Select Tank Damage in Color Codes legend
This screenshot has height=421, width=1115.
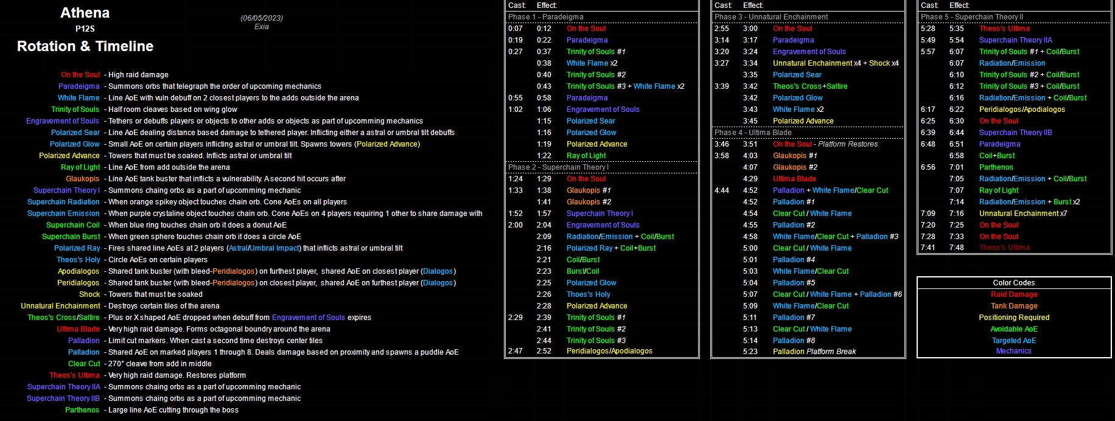pos(1014,306)
